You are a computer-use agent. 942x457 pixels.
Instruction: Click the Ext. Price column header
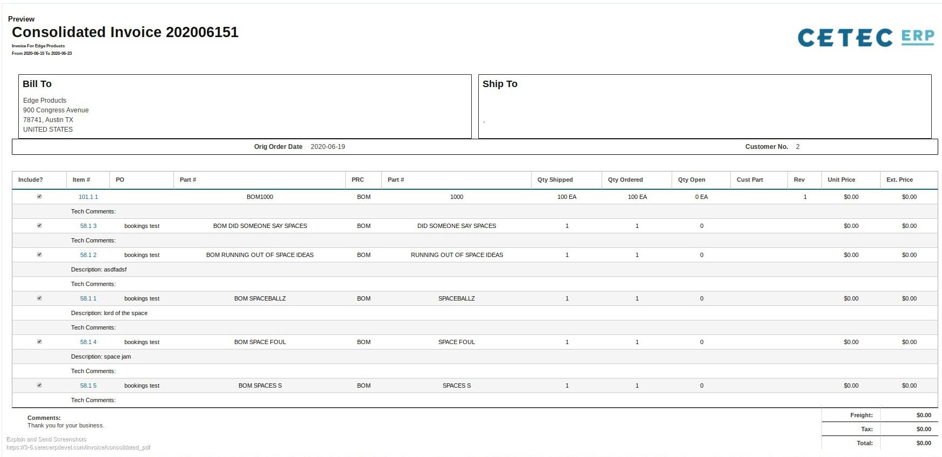pyautogui.click(x=899, y=180)
